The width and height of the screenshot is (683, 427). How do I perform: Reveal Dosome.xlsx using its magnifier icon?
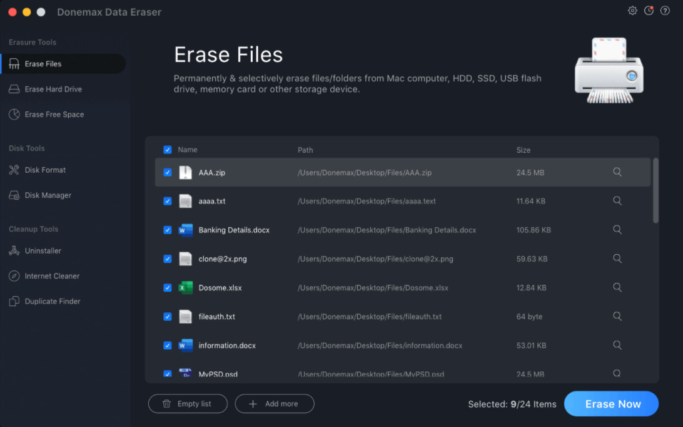pos(617,287)
